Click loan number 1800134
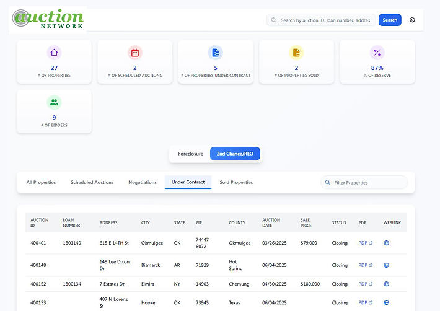440x311 pixels. [x=72, y=284]
